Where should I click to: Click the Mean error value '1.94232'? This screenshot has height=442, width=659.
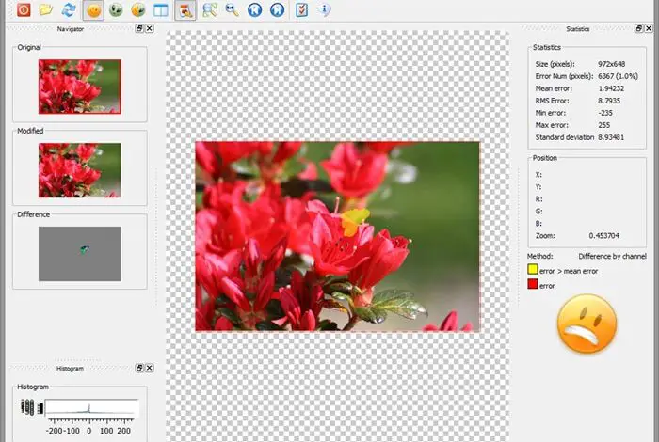coord(611,88)
